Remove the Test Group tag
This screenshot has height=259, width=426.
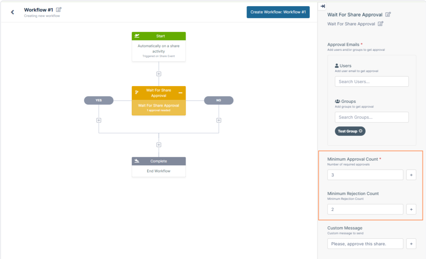tap(361, 131)
